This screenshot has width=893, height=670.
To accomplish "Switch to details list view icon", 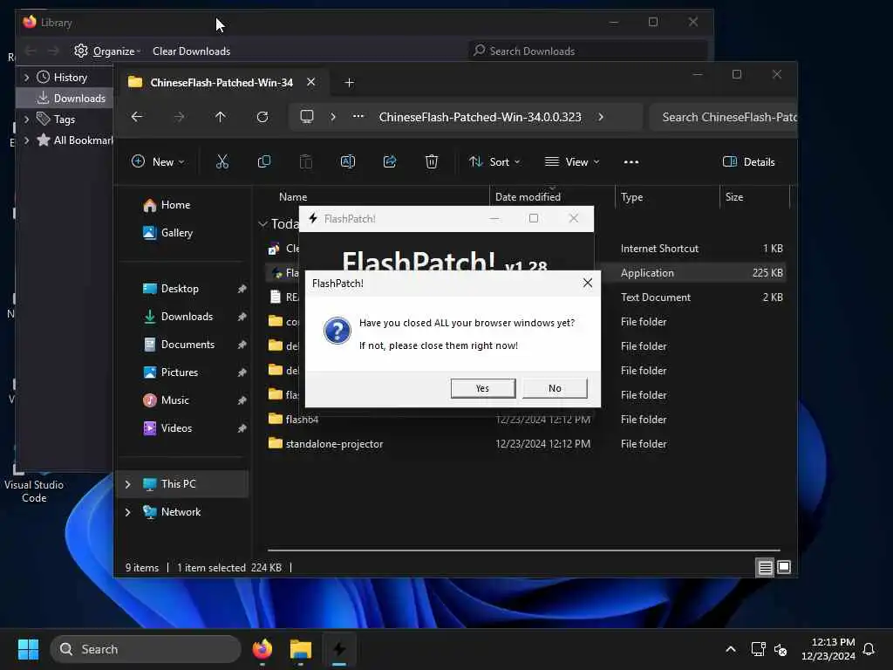I will click(765, 567).
